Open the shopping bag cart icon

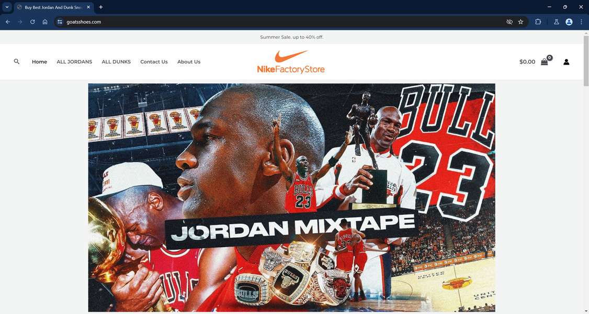[x=545, y=62]
